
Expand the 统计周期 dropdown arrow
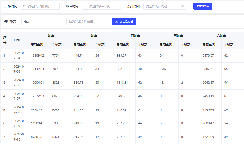tap(182, 6)
